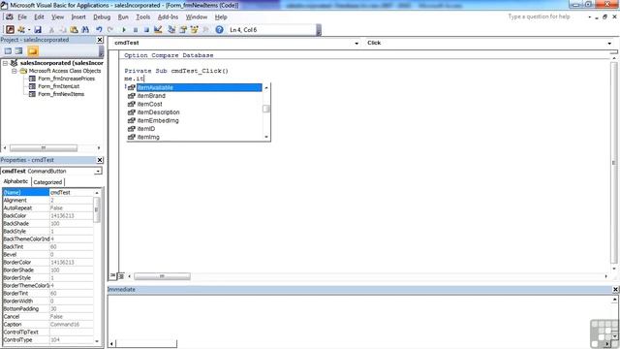Choose itemImg from the autocomplete list

pyautogui.click(x=195, y=137)
